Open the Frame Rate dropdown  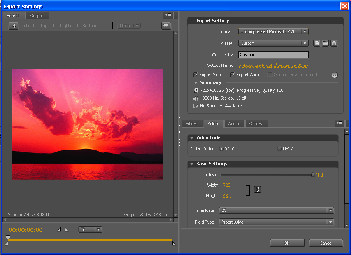(x=276, y=210)
